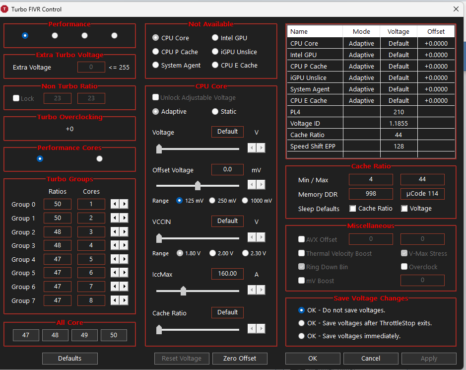Click left arrow next to Group 6

pos(115,287)
